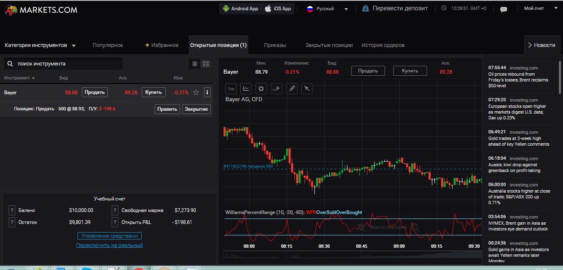This screenshot has height=270, width=563.
Task: Click the Markets.com logo
Action: click(41, 10)
